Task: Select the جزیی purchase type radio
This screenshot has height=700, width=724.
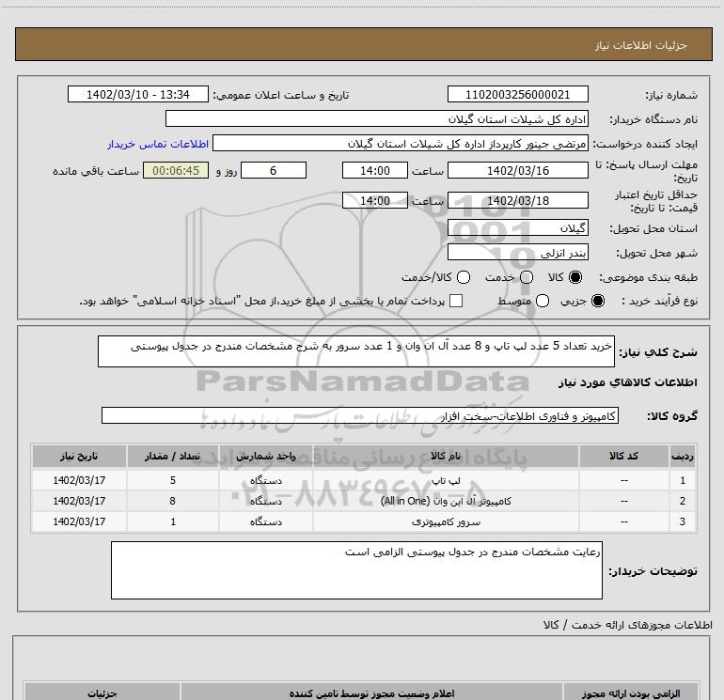Action: [597, 301]
